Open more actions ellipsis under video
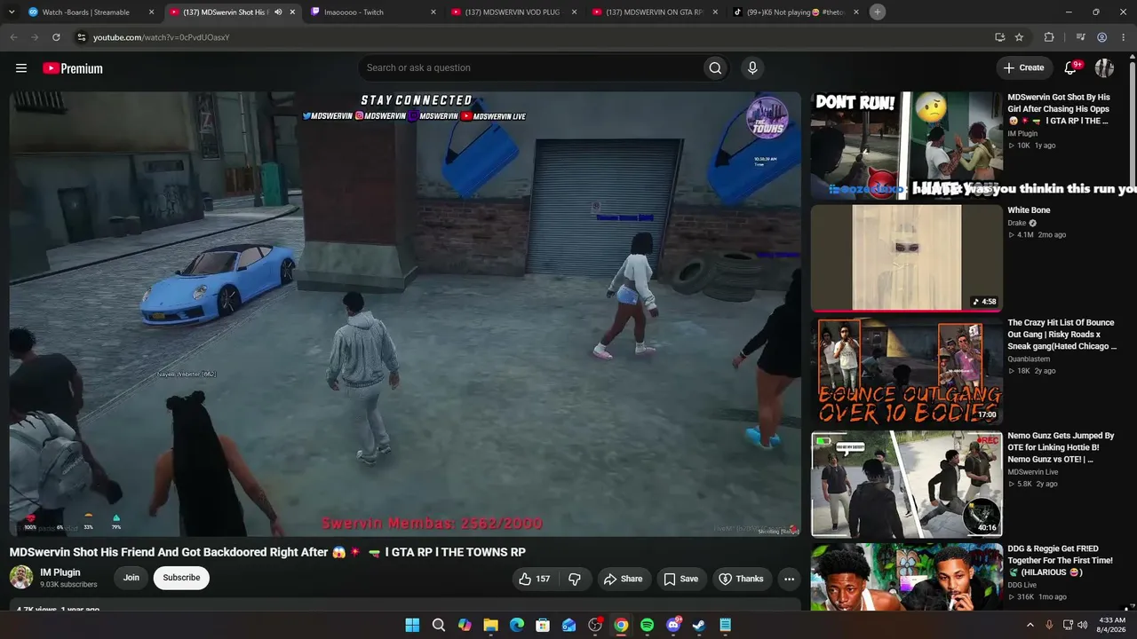This screenshot has height=639, width=1137. (789, 579)
